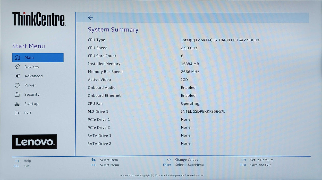Select the Memory Bus Speed label
The width and height of the screenshot is (322, 180).
point(105,72)
